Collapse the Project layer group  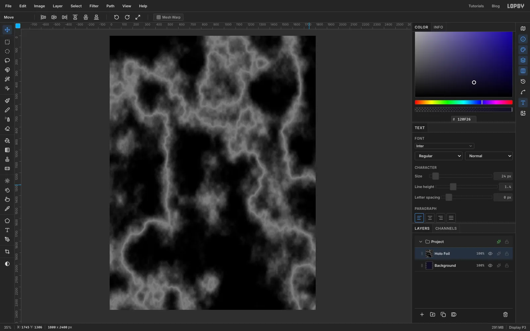[421, 242]
